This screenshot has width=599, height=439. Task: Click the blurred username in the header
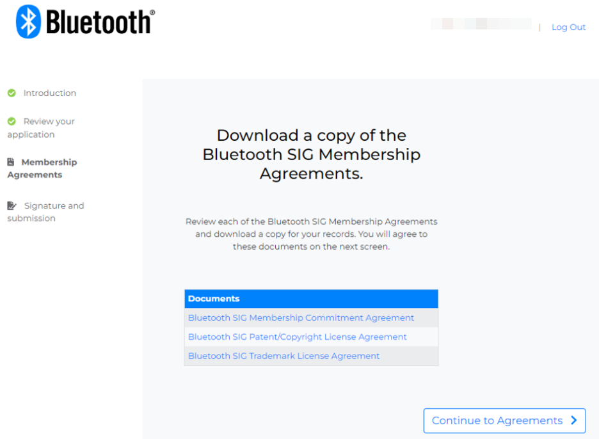click(x=481, y=24)
